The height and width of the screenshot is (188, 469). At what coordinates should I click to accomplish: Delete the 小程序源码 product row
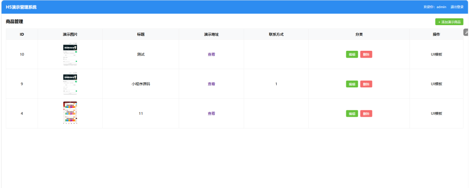[366, 84]
